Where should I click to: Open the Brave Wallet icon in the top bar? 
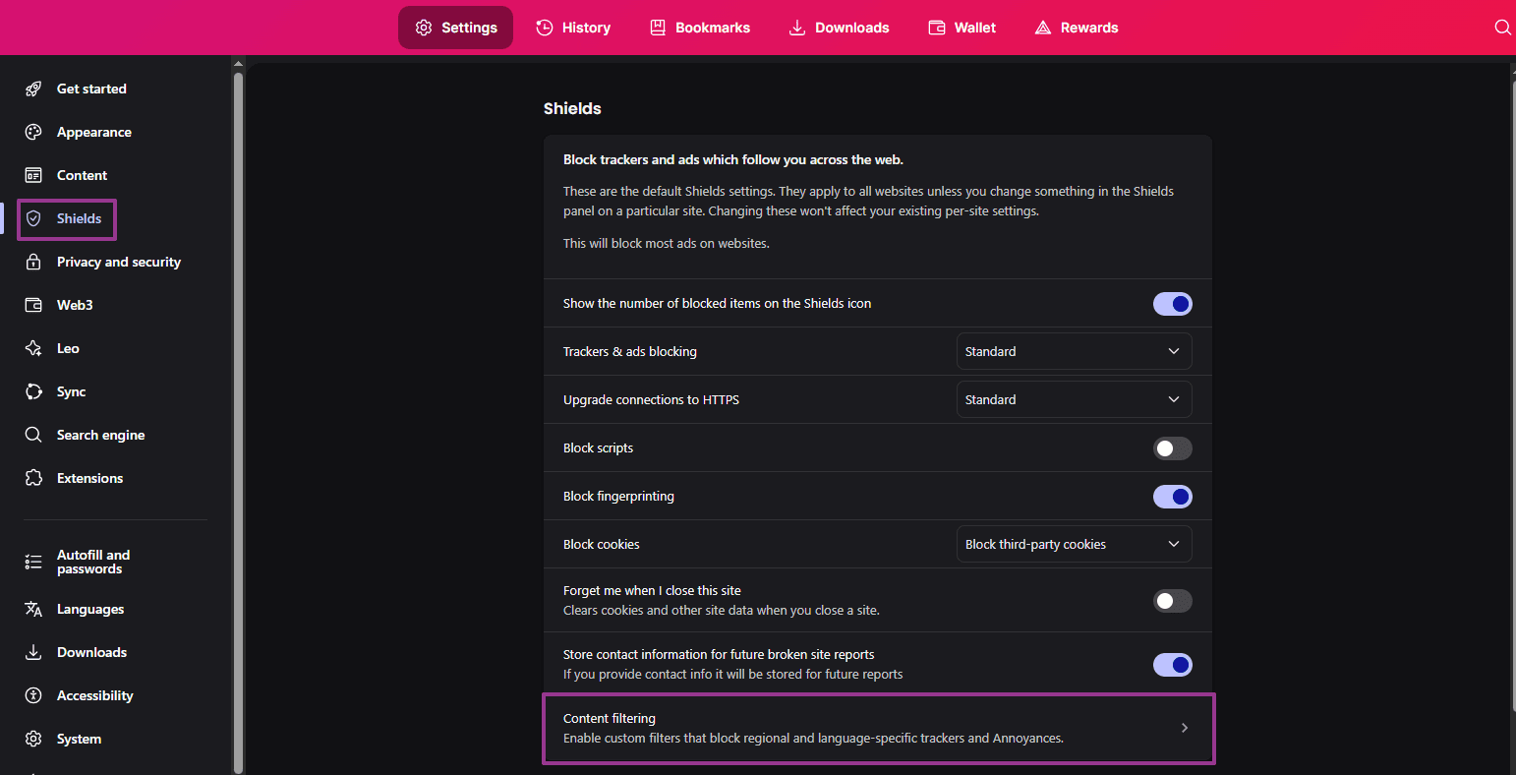point(935,27)
